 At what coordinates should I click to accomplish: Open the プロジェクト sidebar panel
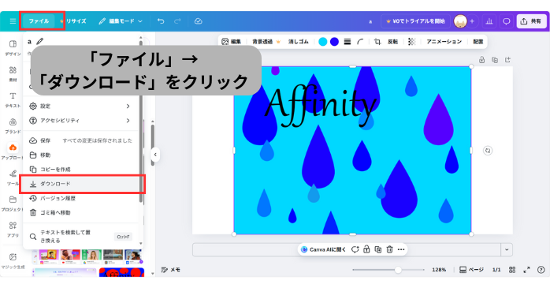coord(13,204)
